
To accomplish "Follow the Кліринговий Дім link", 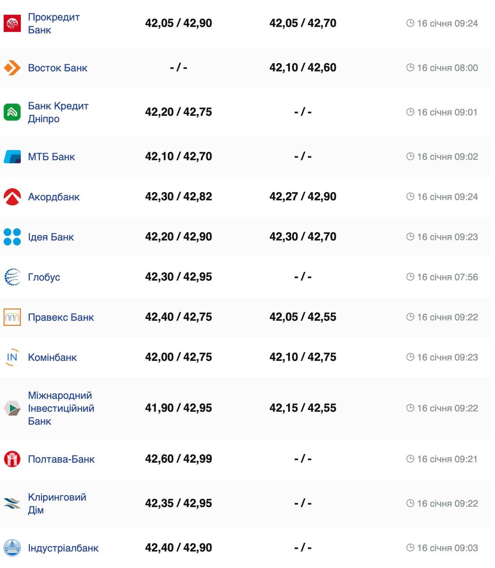I will (57, 503).
